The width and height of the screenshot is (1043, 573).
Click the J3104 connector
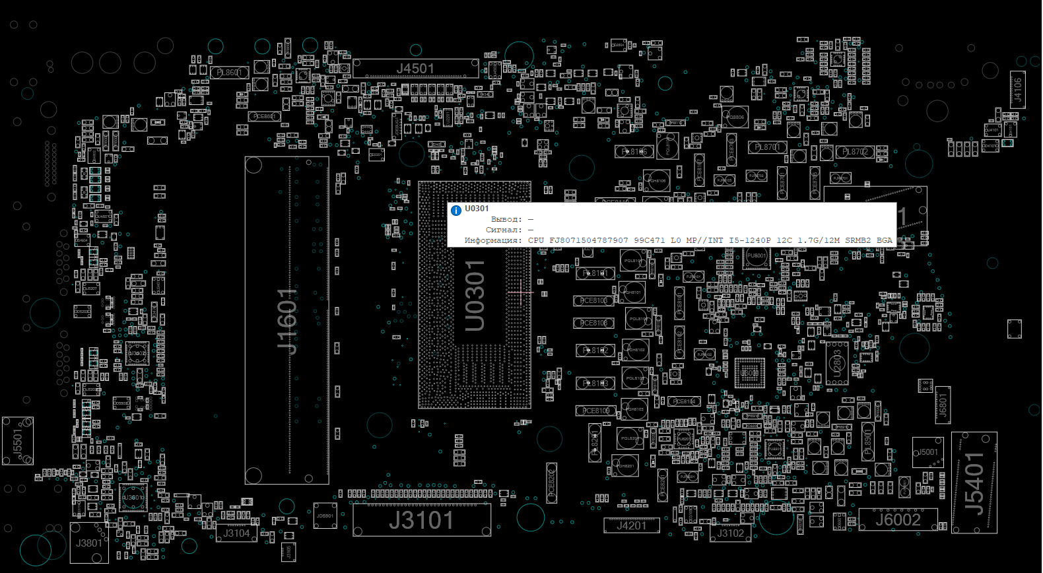[236, 533]
